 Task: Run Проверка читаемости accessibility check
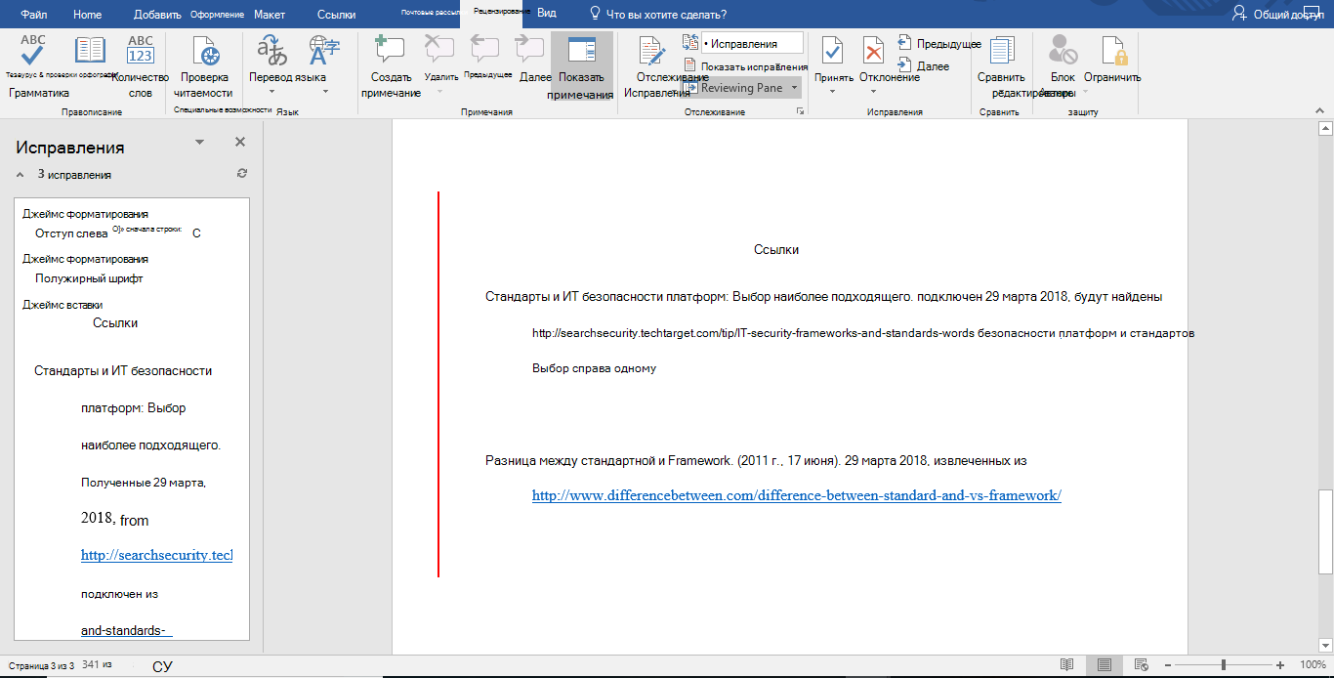[203, 53]
